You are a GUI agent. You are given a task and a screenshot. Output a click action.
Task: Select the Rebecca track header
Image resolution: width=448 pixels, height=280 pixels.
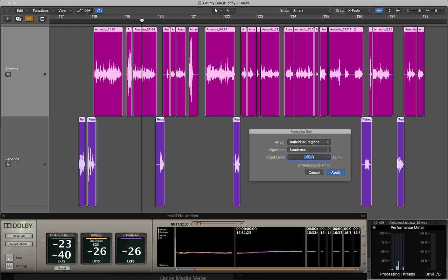(24, 161)
